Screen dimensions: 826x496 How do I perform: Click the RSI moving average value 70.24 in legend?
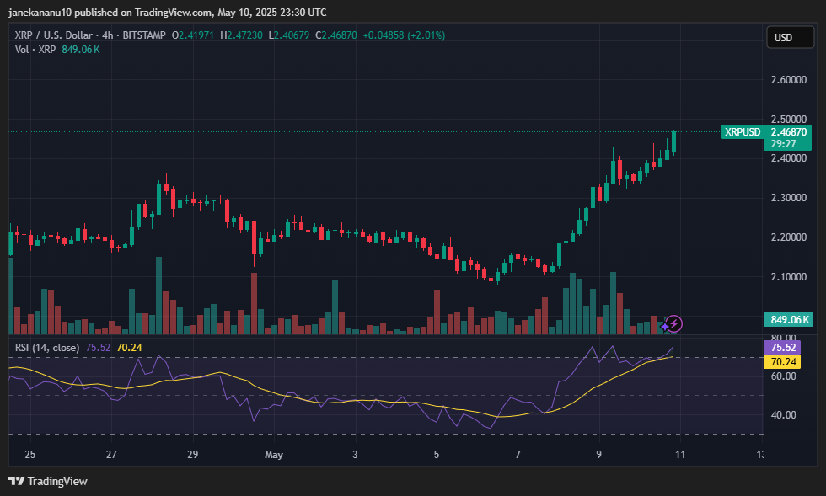point(129,348)
